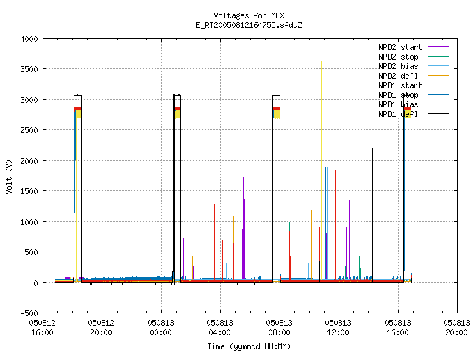Click the 4000 y-axis tick label
This screenshot has height=353, width=471.
pyautogui.click(x=29, y=39)
